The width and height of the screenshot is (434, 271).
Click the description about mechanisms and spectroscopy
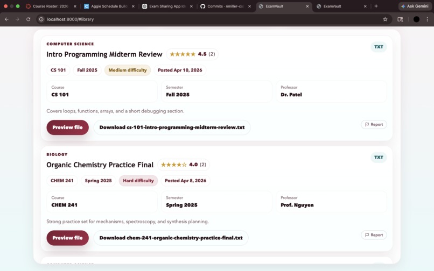[x=128, y=222]
